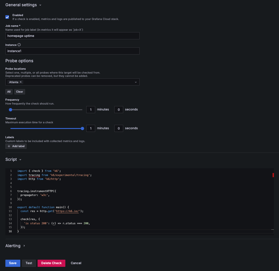Click the Delete Check button

click(x=51, y=263)
